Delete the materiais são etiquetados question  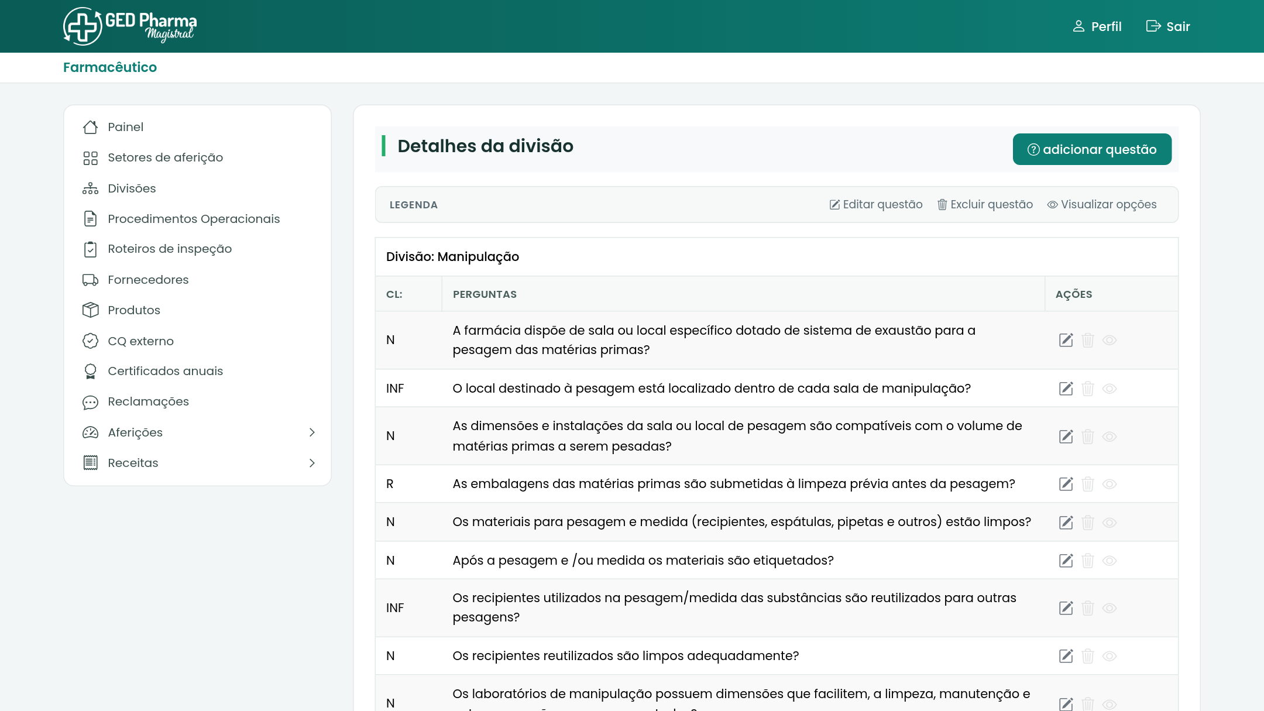click(1087, 561)
